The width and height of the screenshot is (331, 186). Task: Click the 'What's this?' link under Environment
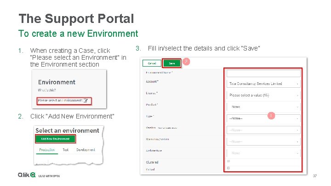47,90
